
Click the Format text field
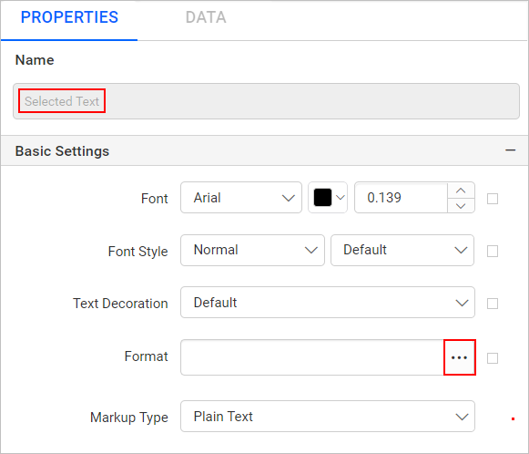312,357
